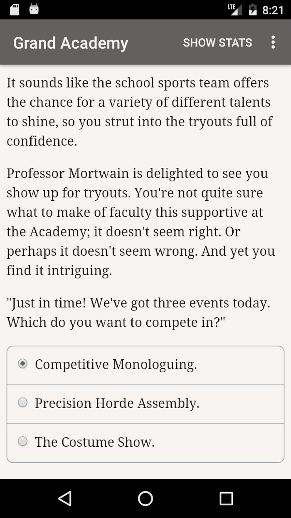
Task: Select the Precision Horde Assembly radio button
Action: coord(23,403)
